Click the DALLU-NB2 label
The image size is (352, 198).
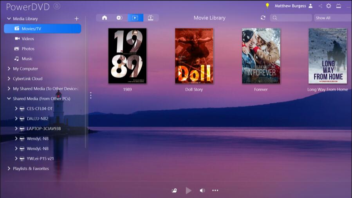click(38, 119)
